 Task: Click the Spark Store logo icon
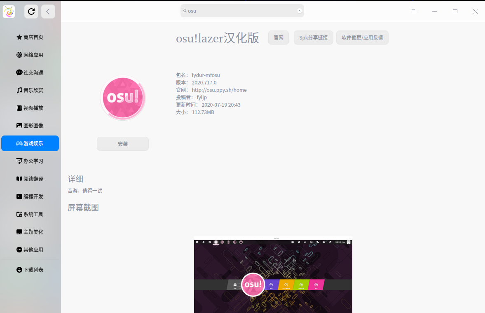coord(9,11)
